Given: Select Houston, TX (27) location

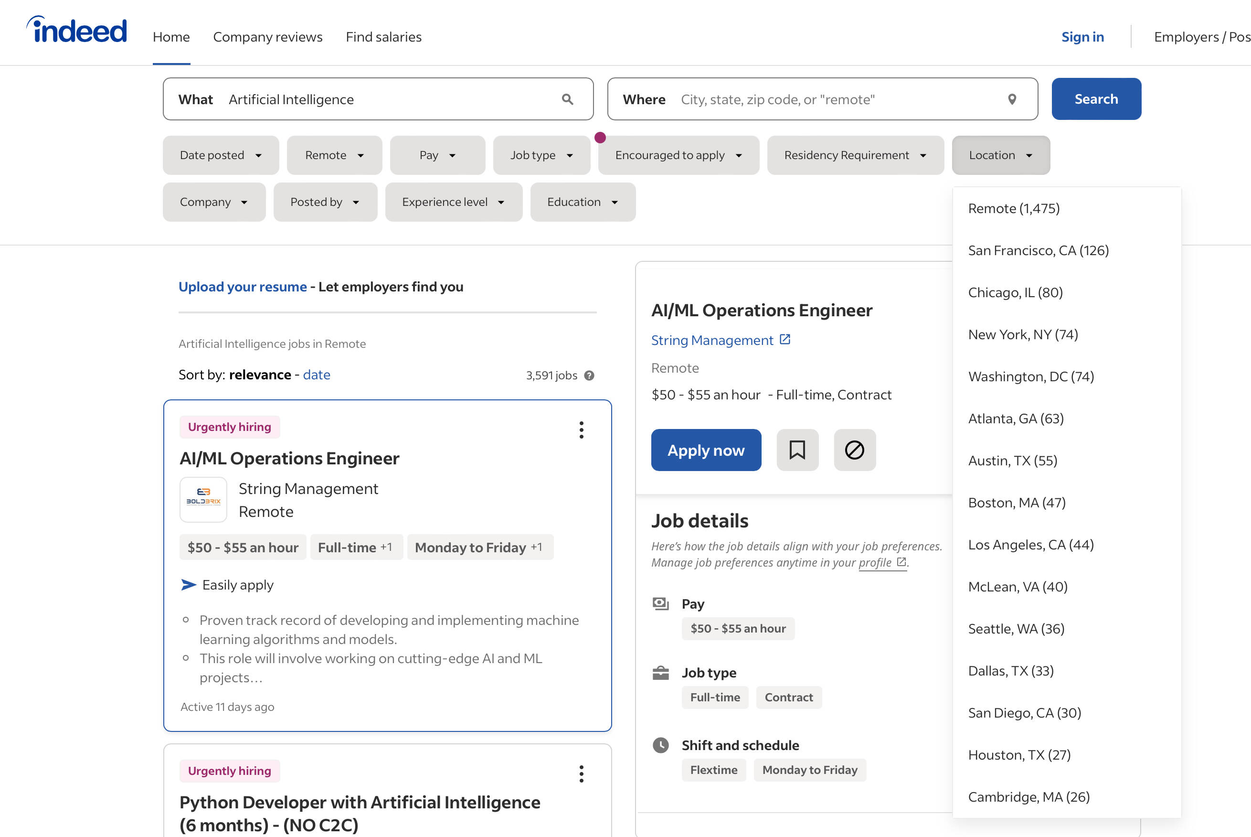Looking at the screenshot, I should (1066, 755).
